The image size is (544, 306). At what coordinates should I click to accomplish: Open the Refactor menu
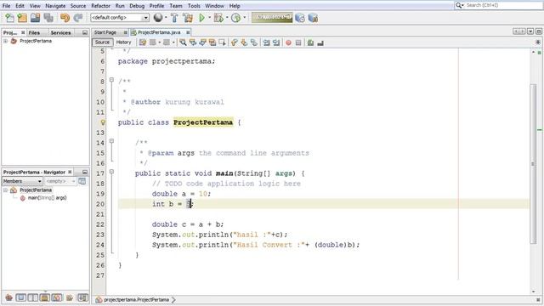point(100,6)
